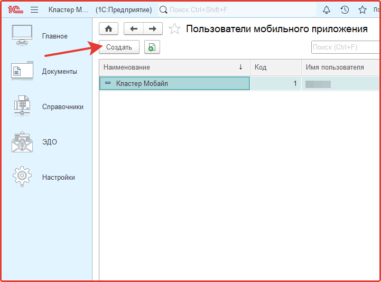Viewport: 381px width, 282px height.
Task: Click the row marker icon of Кластер Мобайл
Action: 108,83
